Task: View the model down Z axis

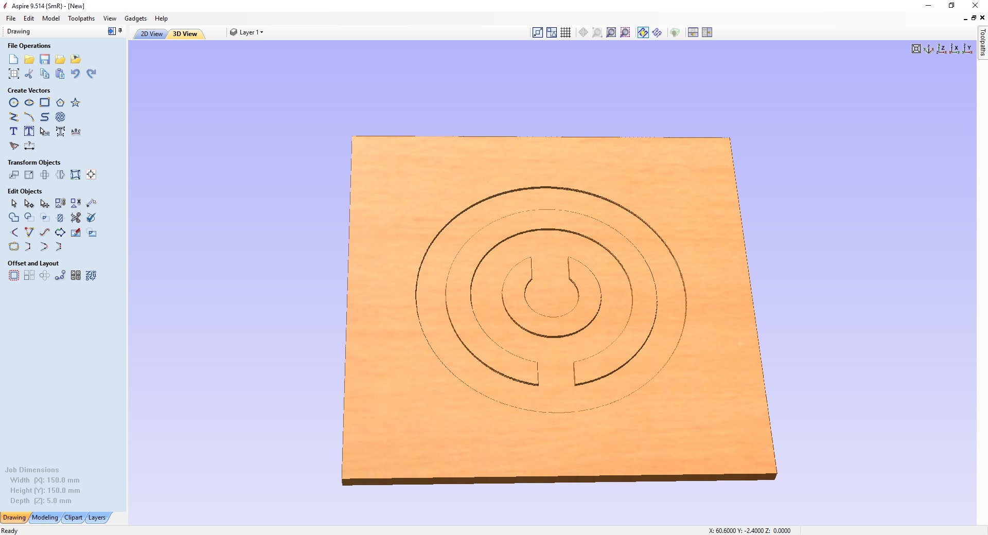Action: (941, 49)
